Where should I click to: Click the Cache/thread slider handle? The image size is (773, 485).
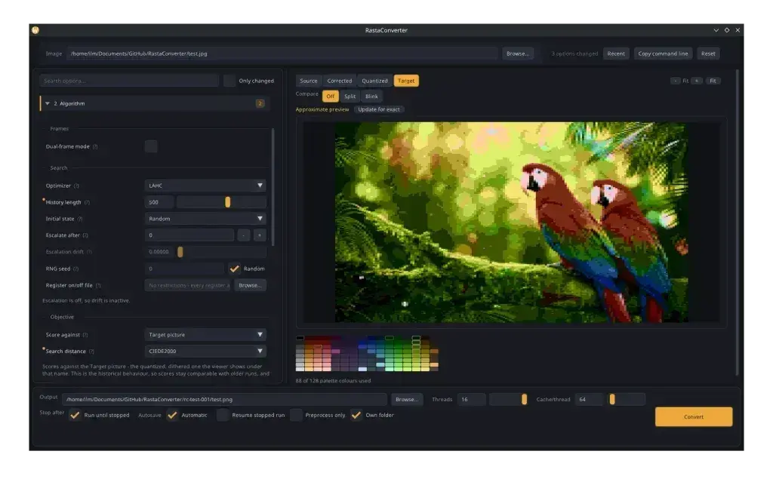point(611,399)
